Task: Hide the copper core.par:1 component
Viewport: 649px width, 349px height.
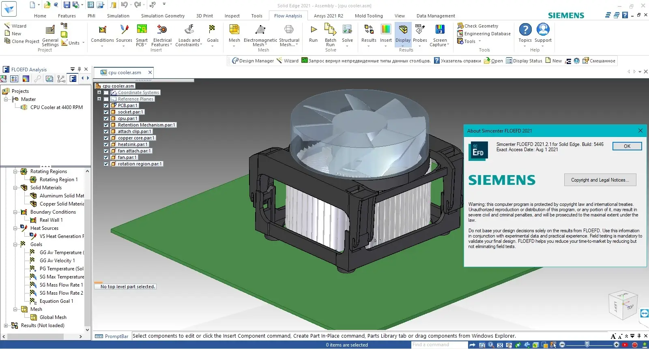Action: click(106, 138)
